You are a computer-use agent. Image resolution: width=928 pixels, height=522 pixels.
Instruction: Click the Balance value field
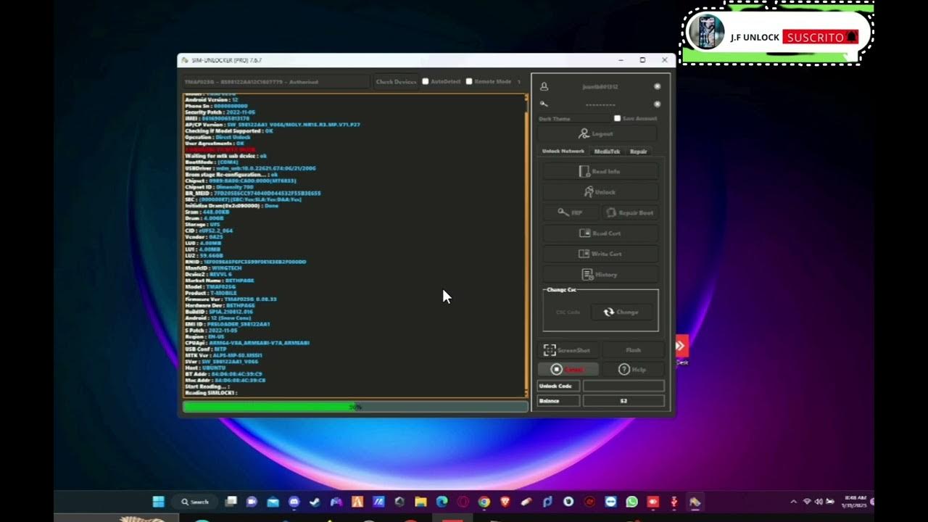tap(623, 401)
